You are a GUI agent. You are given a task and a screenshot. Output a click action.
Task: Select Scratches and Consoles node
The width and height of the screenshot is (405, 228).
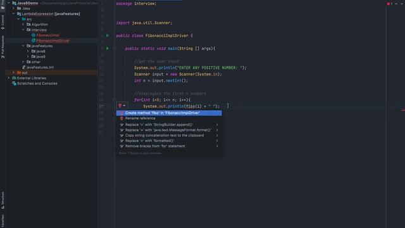point(37,84)
